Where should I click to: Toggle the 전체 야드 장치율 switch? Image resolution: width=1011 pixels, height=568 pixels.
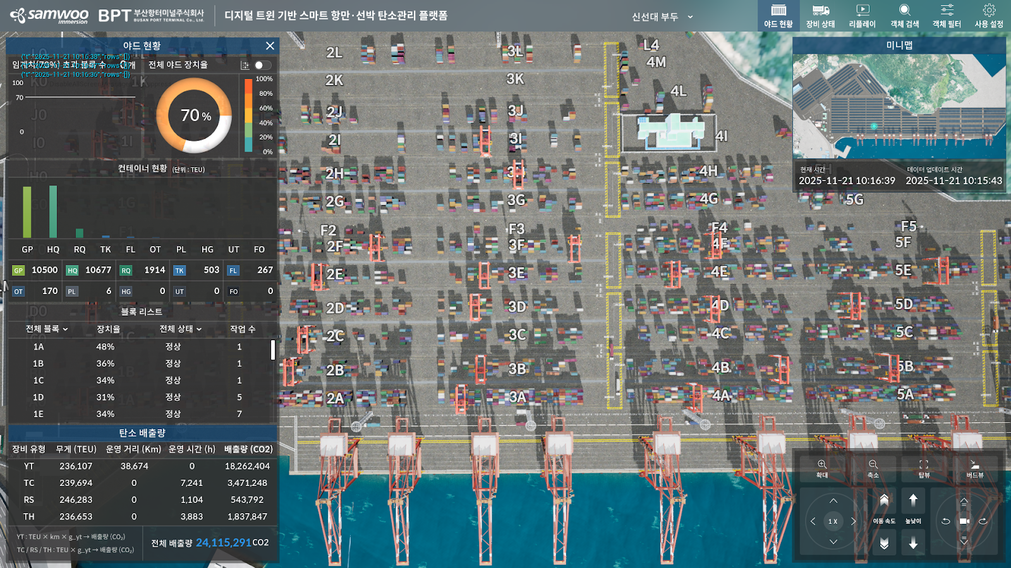point(262,65)
